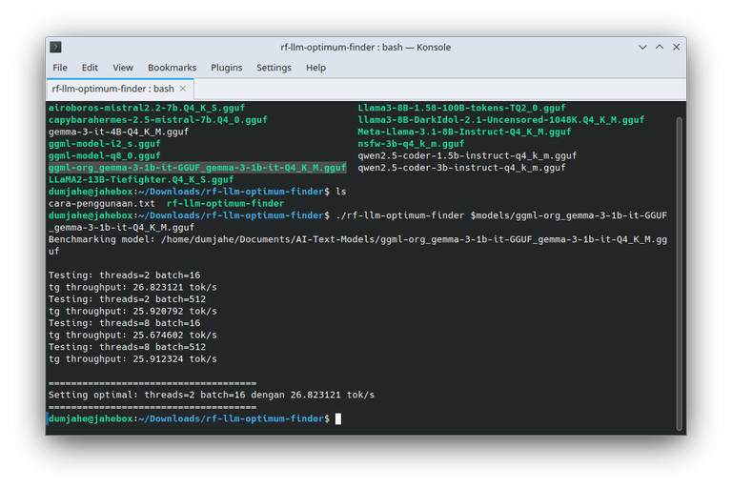Screen dimensions: 732x489
Task: Click the terminal prompt cursor
Action: 337,418
